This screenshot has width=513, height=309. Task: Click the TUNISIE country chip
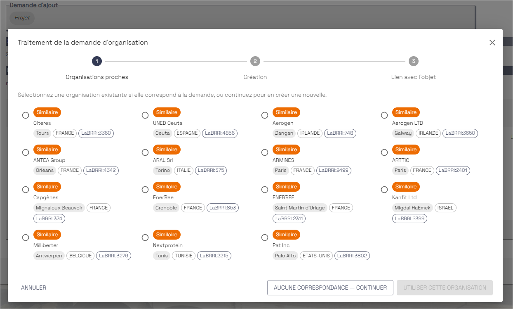pos(184,256)
